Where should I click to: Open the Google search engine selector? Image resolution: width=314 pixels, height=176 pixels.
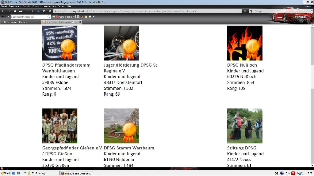pos(251,11)
